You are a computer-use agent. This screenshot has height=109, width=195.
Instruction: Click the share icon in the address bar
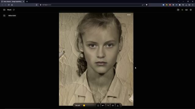(143, 5)
